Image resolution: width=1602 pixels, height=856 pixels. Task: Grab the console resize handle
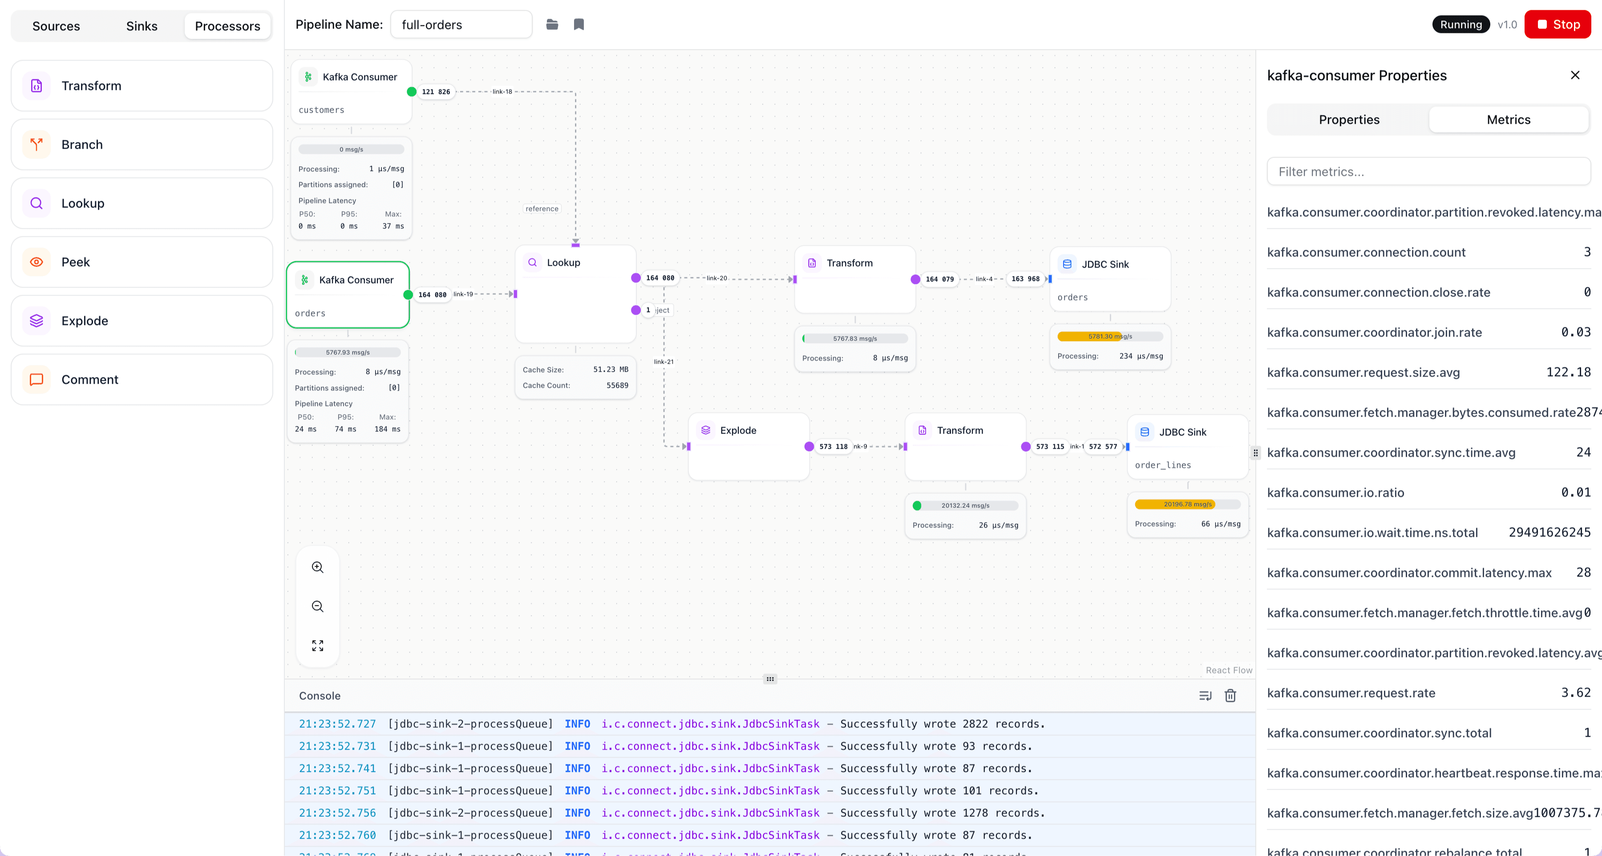pos(770,679)
